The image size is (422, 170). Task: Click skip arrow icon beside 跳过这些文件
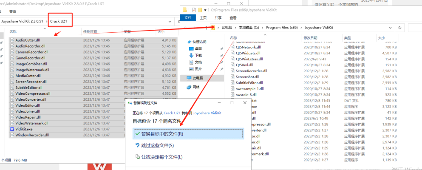click(x=138, y=145)
